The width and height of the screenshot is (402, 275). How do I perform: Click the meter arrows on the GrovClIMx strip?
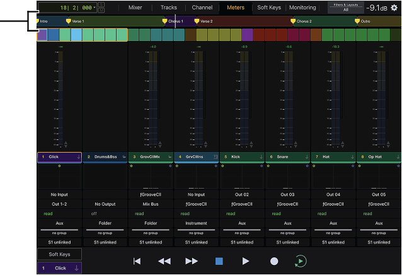[x=160, y=144]
